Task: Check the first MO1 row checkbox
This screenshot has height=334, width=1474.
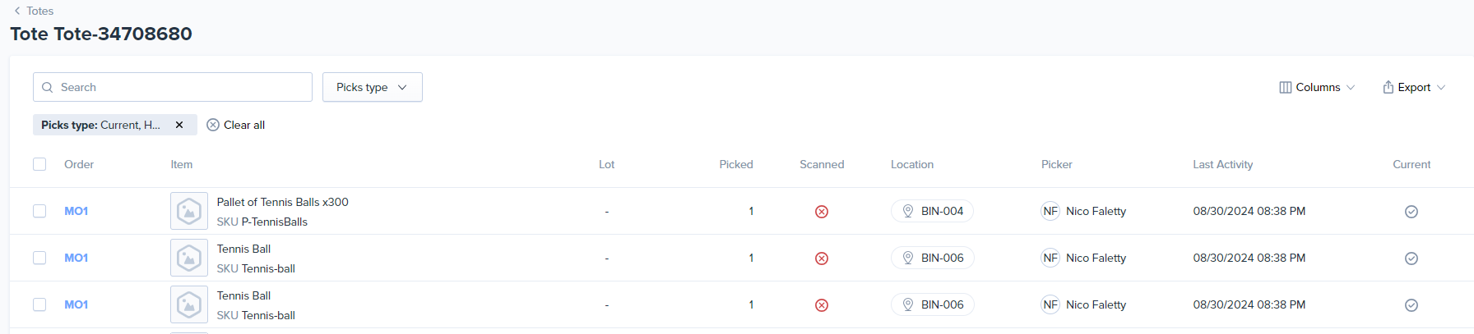Action: (39, 211)
